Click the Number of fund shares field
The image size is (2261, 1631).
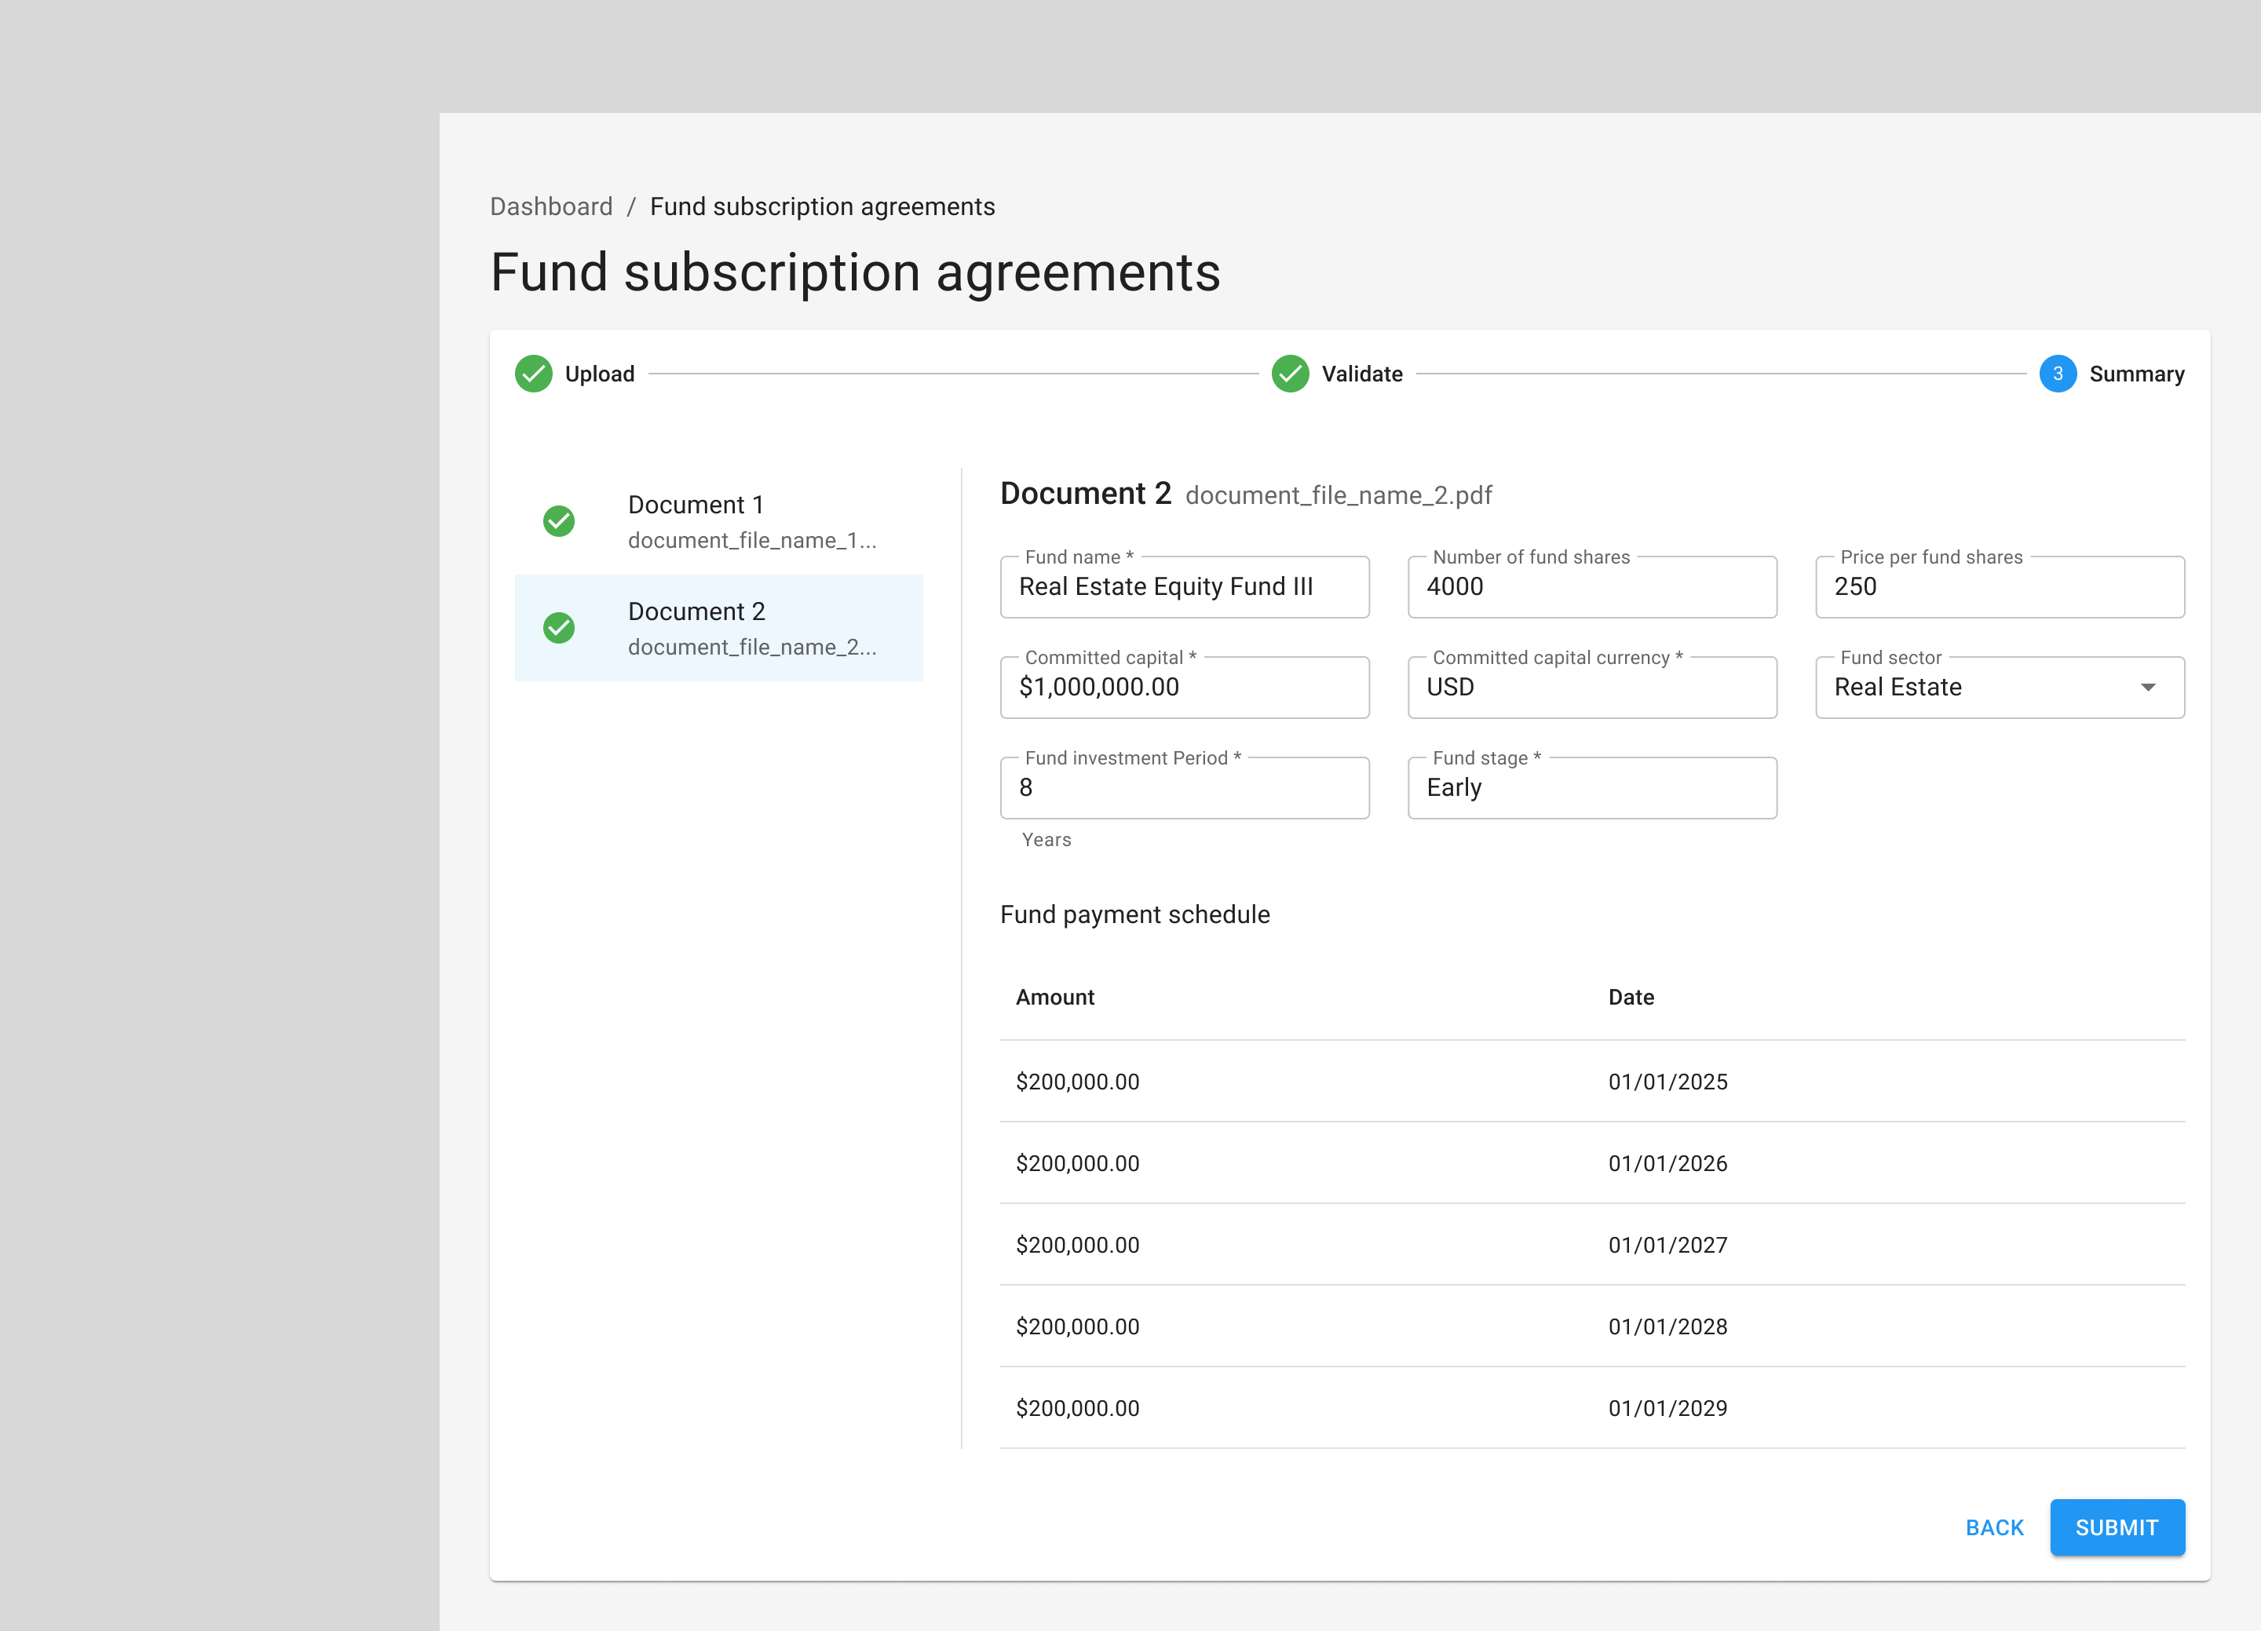(x=1592, y=587)
